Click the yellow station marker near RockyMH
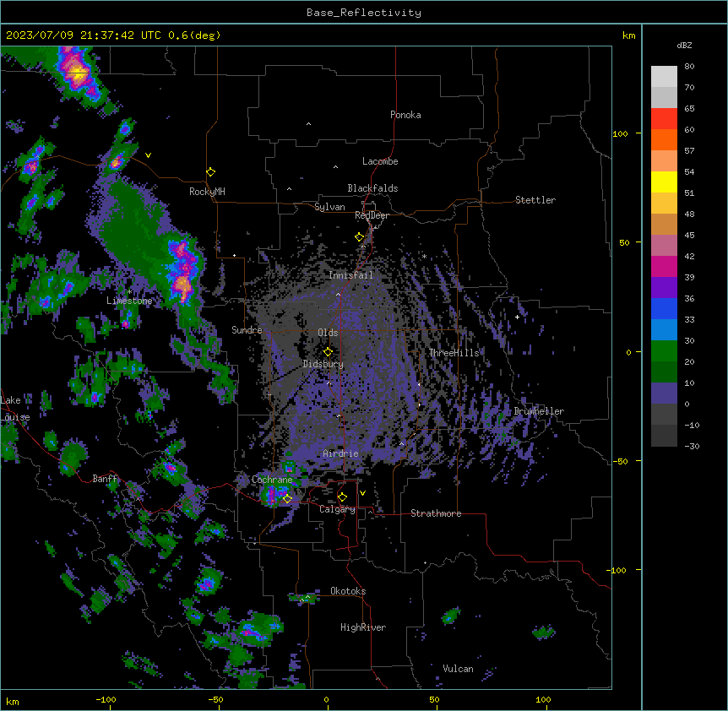Viewport: 728px width, 711px height. 210,172
